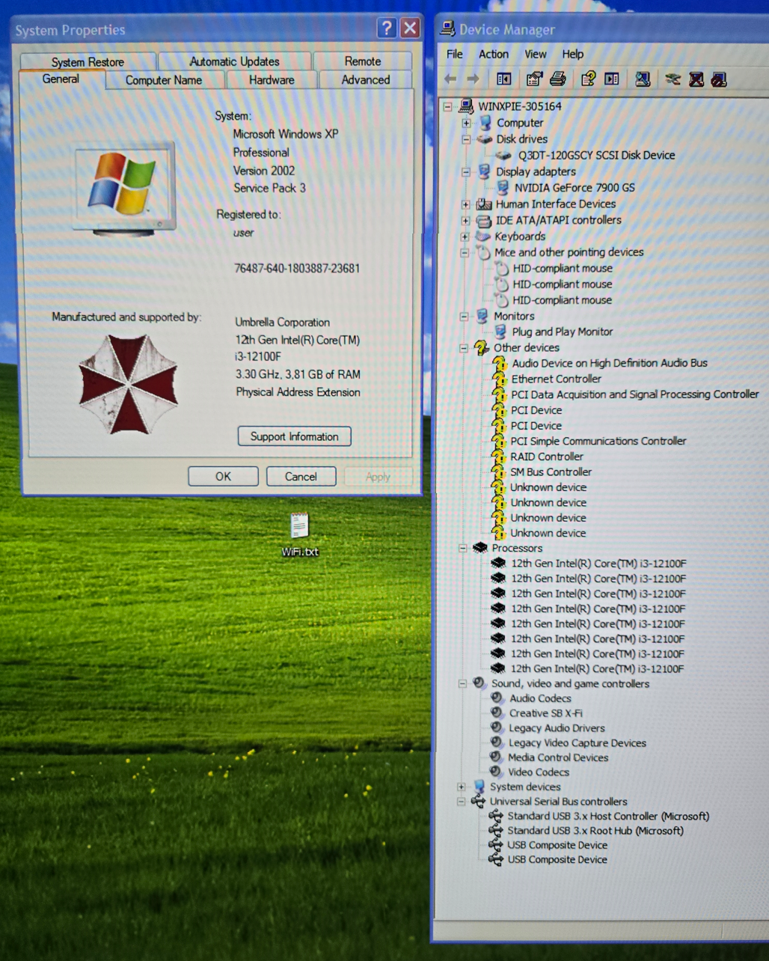Click the Standard USB 3.x Root Hub icon
This screenshot has height=961, width=769.
[496, 831]
